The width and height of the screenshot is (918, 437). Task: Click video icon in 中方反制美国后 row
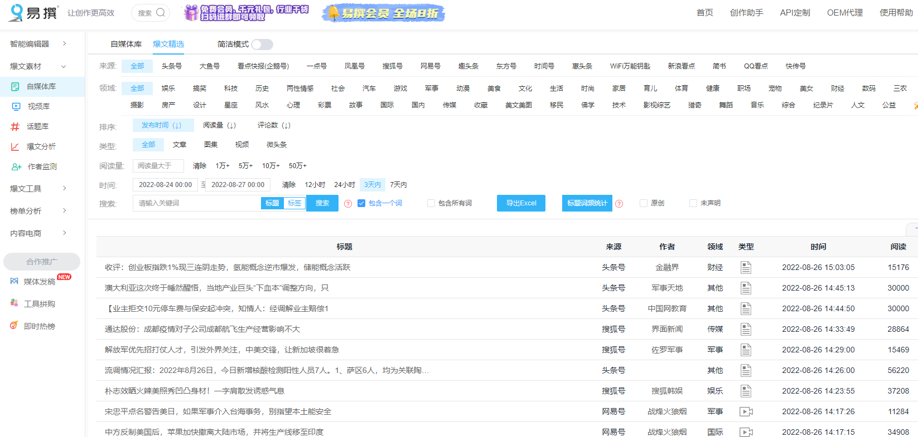(x=746, y=432)
